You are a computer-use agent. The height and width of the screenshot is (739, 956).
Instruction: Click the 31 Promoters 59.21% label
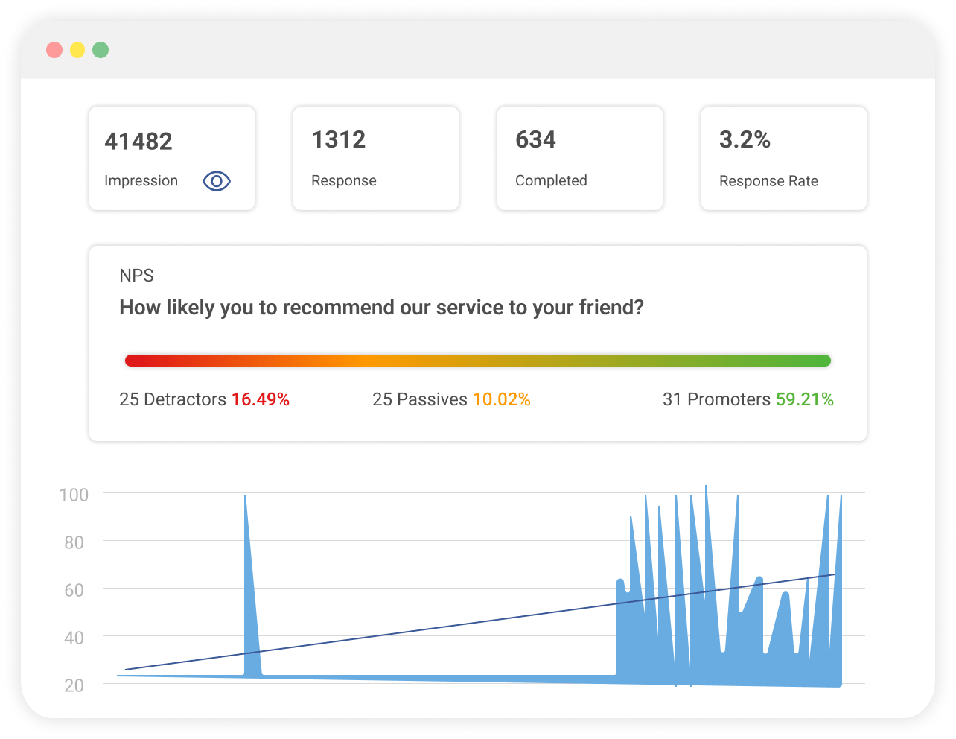coord(749,399)
